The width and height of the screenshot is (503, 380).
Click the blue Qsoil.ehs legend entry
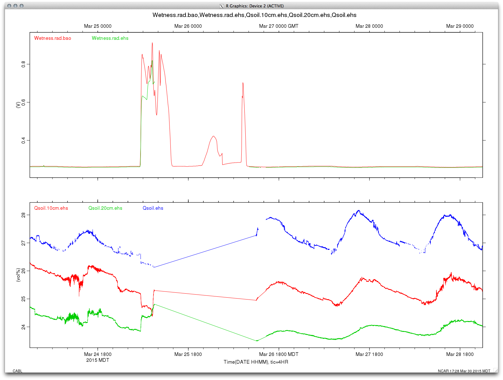tap(153, 208)
